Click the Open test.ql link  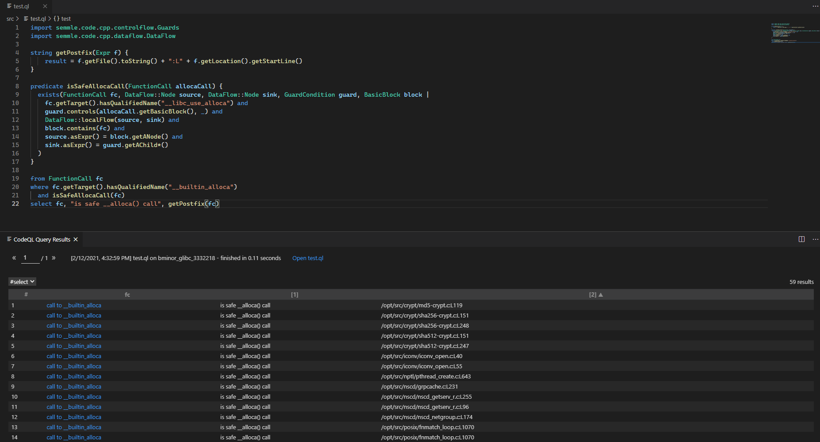(x=308, y=258)
